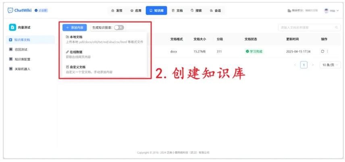
Task: Click the 企业版 badge
Action: pos(42,10)
